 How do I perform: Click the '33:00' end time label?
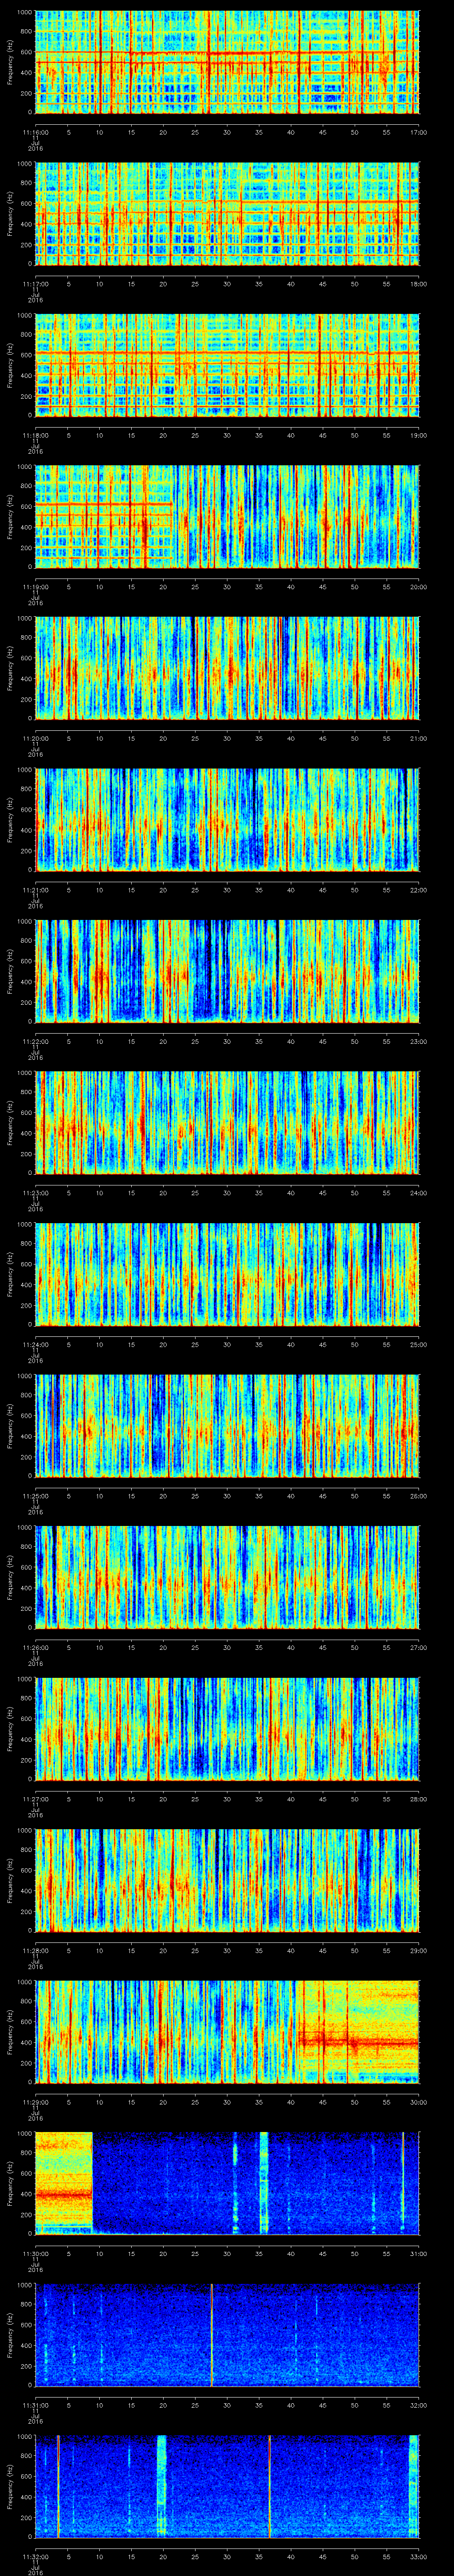[418, 2556]
